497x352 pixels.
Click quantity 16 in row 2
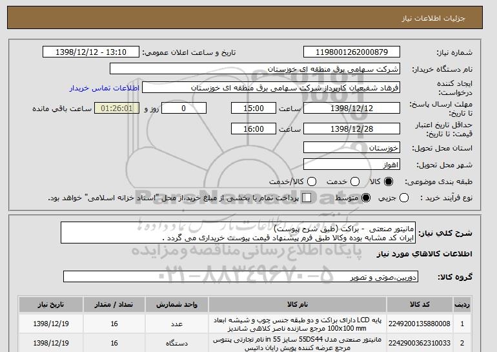pos(114,343)
